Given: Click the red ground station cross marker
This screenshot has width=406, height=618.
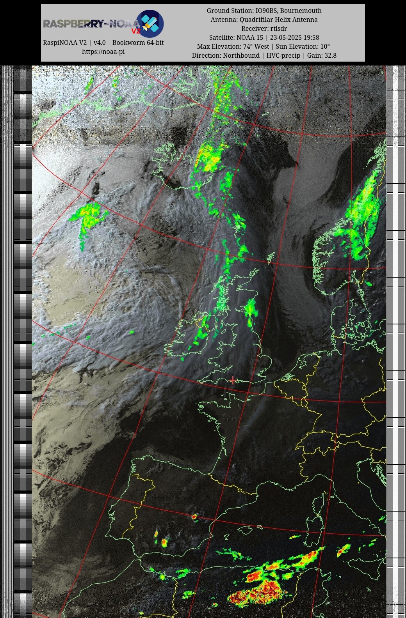Looking at the screenshot, I should coord(233,380).
